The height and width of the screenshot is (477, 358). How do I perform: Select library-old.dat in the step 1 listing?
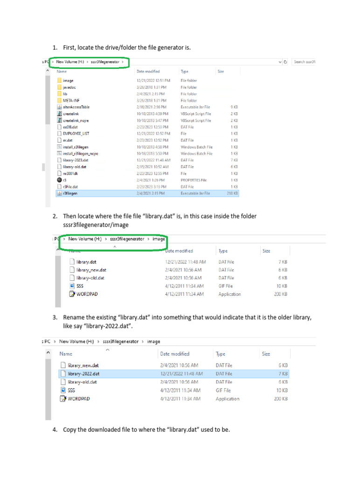[75, 167]
